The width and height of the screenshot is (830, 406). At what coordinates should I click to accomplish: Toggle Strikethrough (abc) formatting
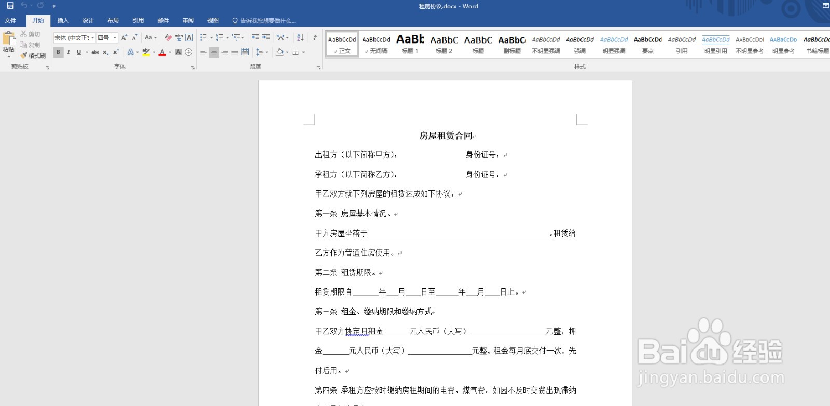[x=95, y=52]
